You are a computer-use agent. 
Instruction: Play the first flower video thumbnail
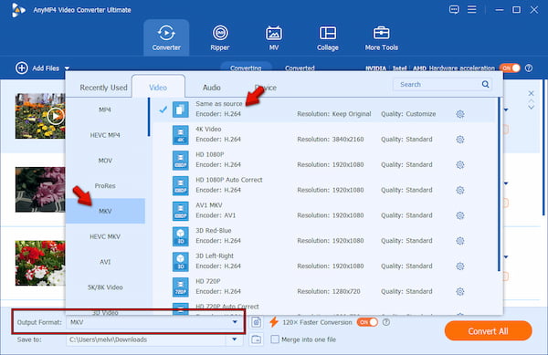pyautogui.click(x=56, y=116)
